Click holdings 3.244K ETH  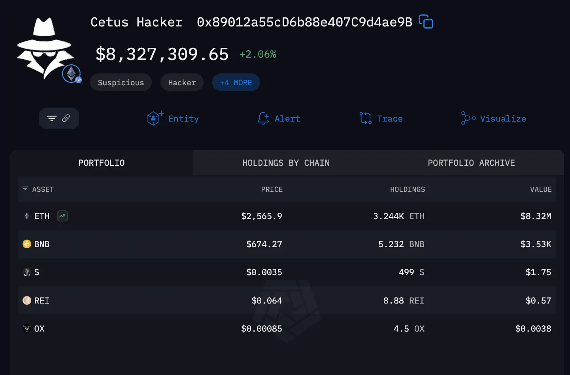click(399, 216)
